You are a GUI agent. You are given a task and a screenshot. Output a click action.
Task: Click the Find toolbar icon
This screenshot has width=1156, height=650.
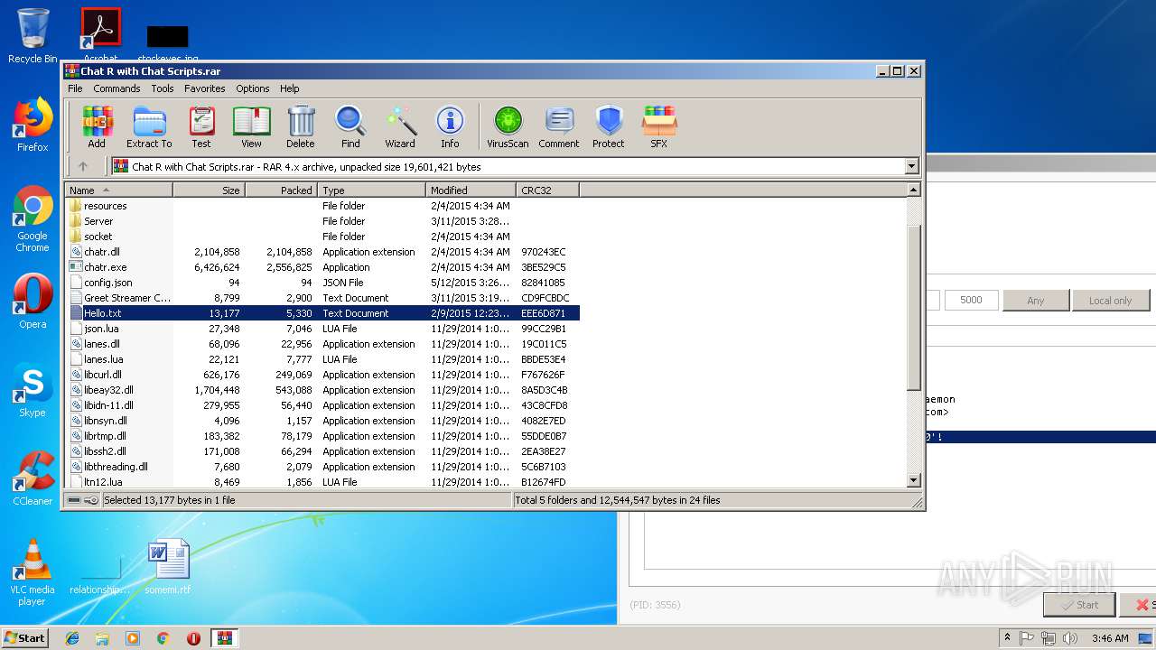(x=350, y=126)
